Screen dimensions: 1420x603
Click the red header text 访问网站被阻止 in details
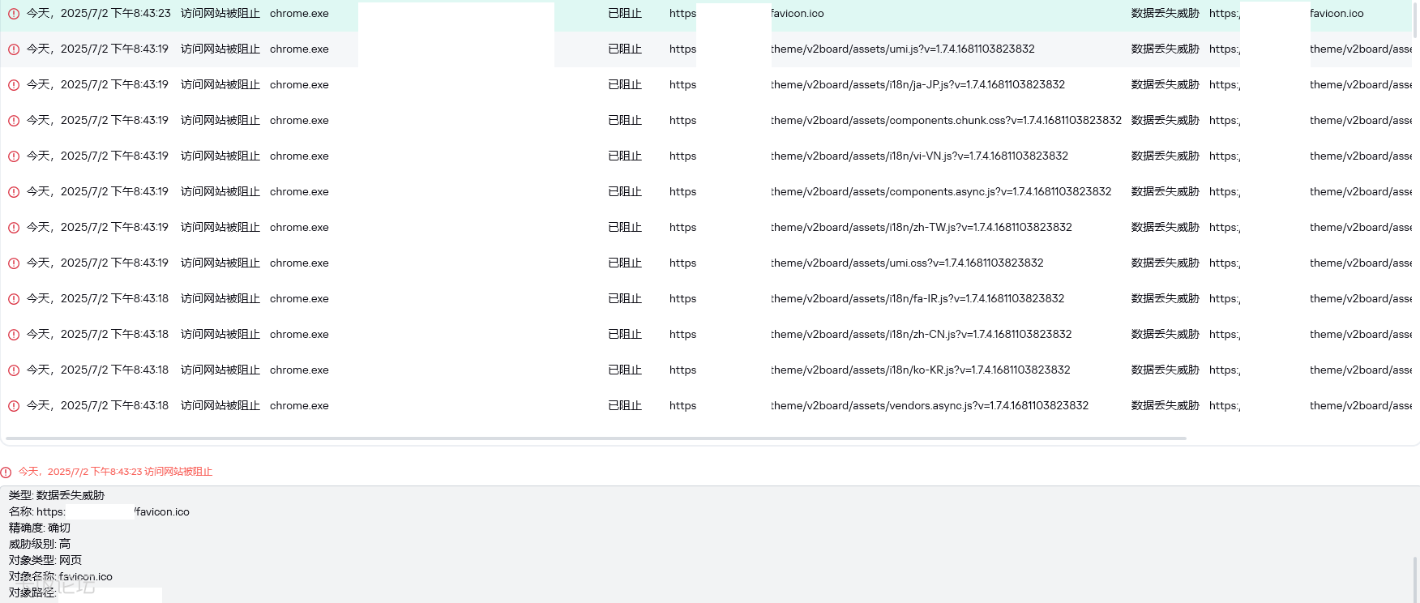tap(178, 472)
